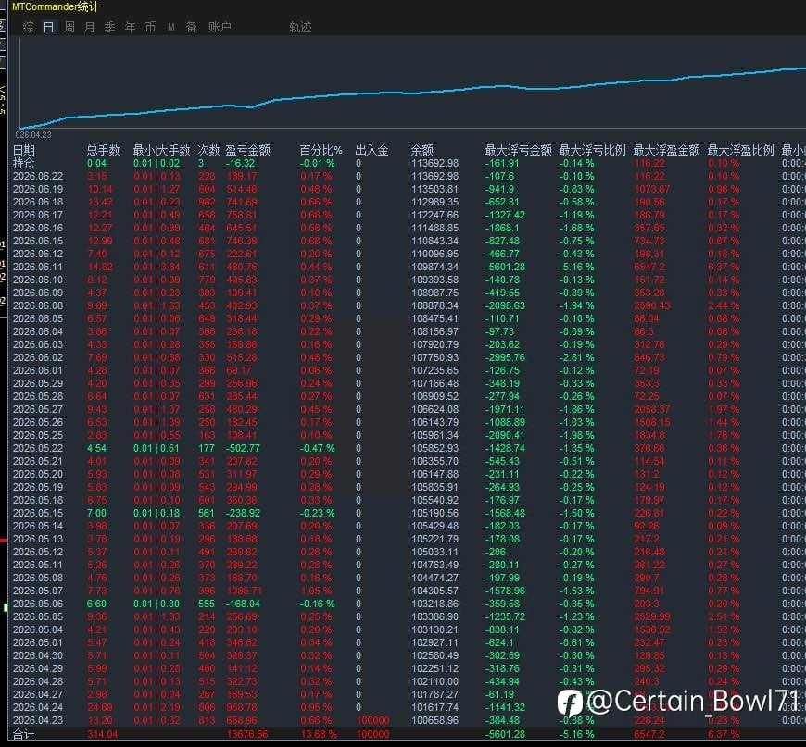Open the 周 weekly tab
Viewport: 806px width, 747px height.
(69, 27)
